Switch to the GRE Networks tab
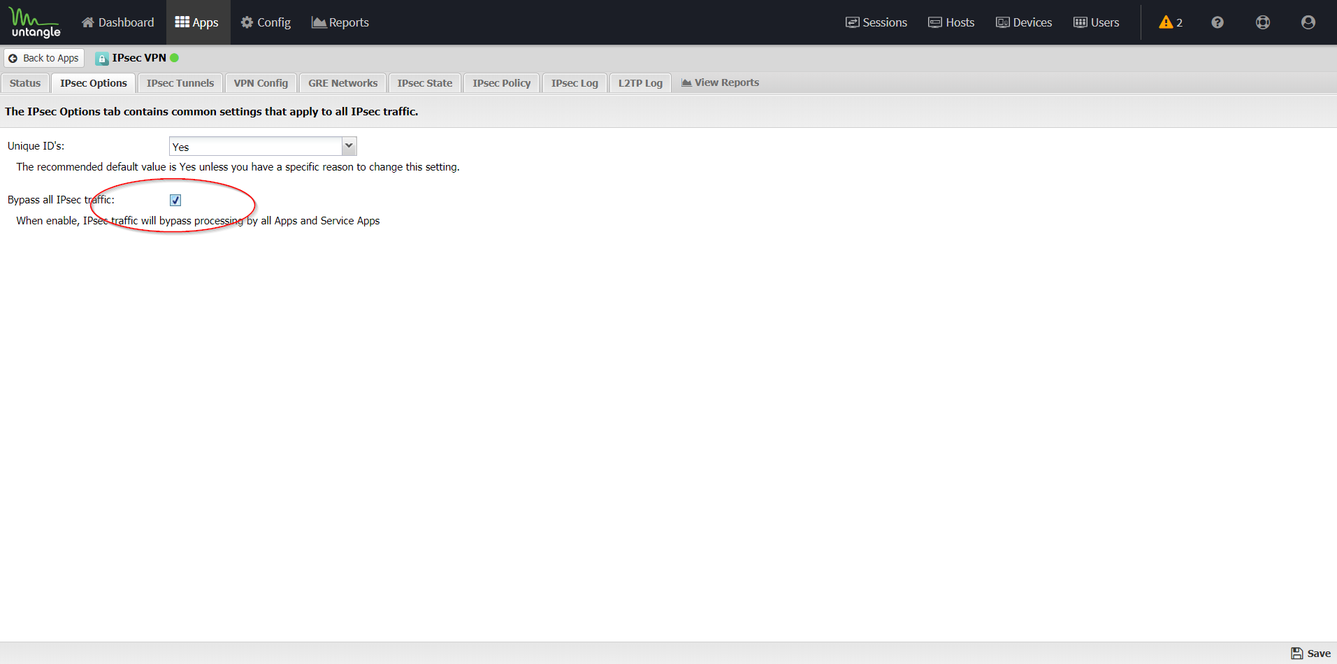The width and height of the screenshot is (1337, 664). coord(342,83)
